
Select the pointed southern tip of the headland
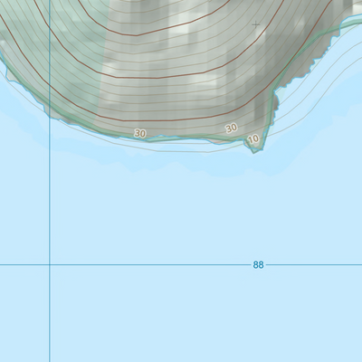[256, 149]
